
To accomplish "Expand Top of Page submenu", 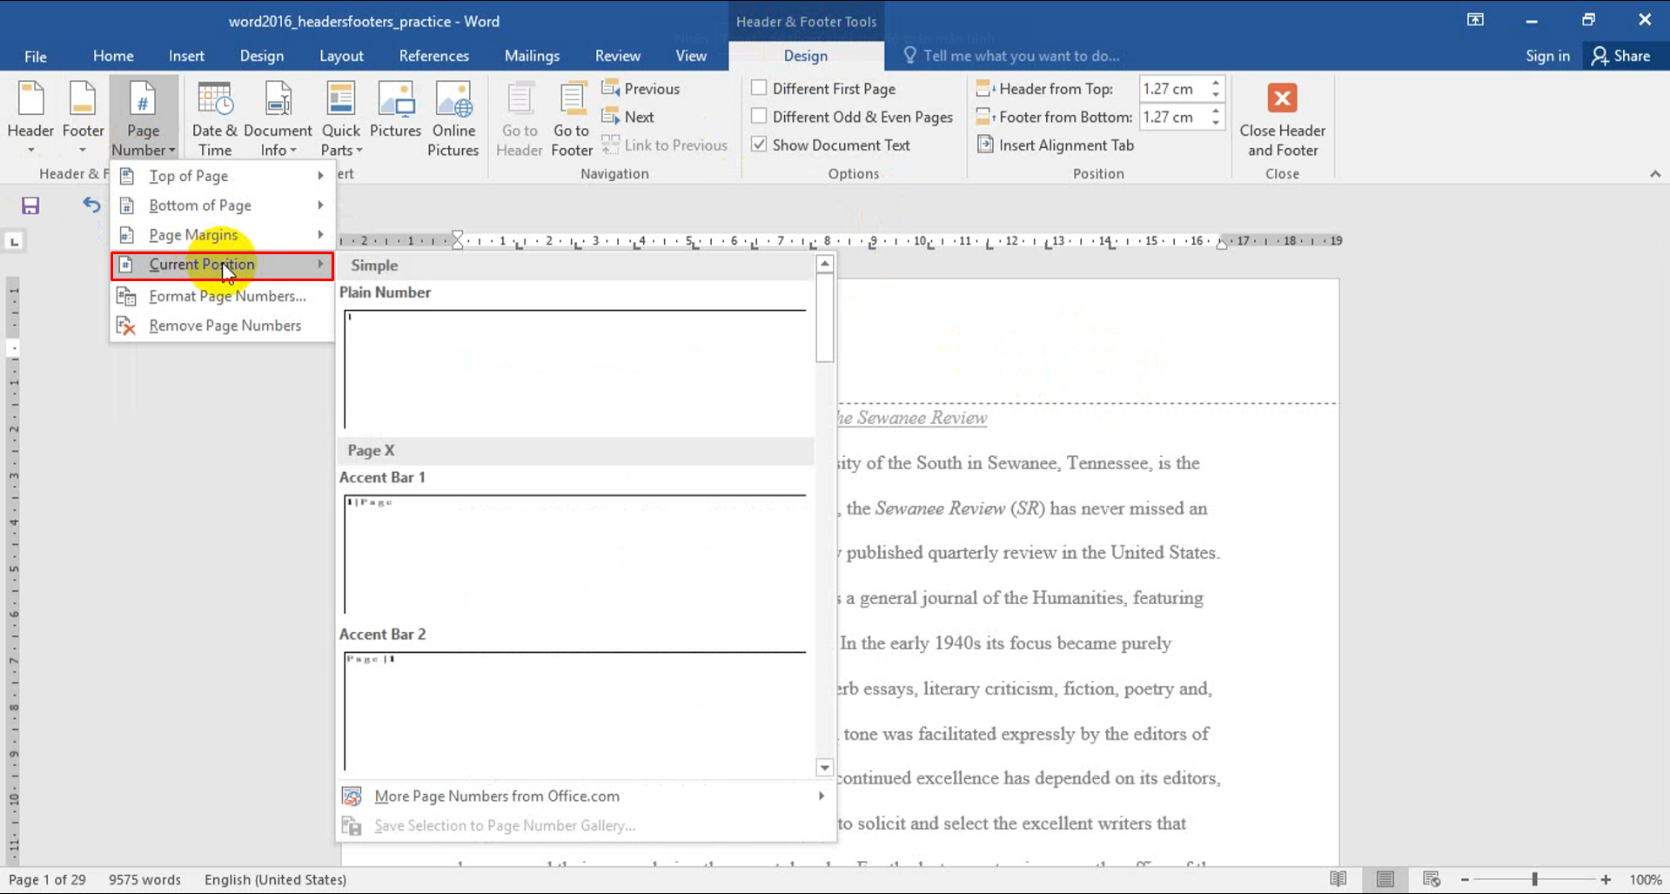I will tap(223, 176).
